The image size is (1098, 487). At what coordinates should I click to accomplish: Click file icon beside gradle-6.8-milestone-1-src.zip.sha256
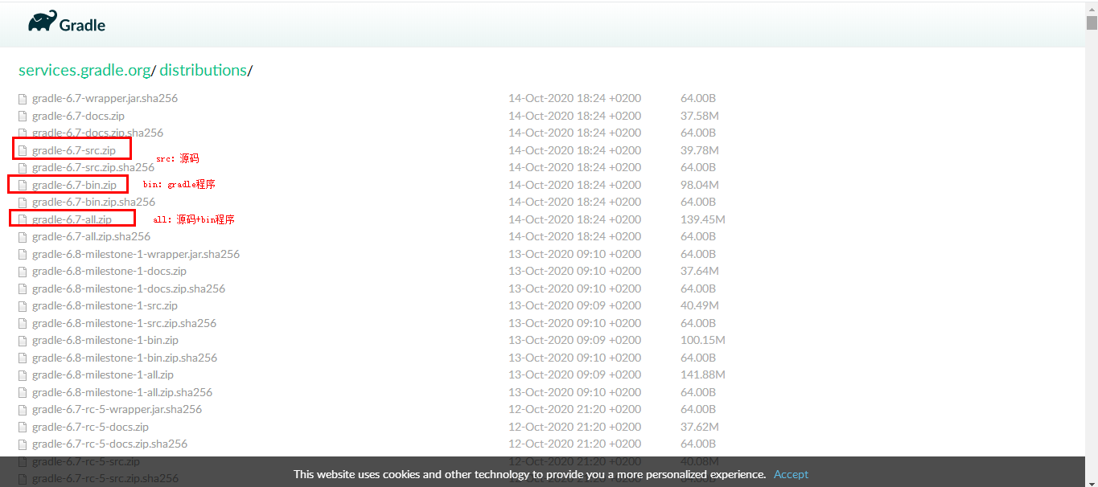tap(23, 323)
